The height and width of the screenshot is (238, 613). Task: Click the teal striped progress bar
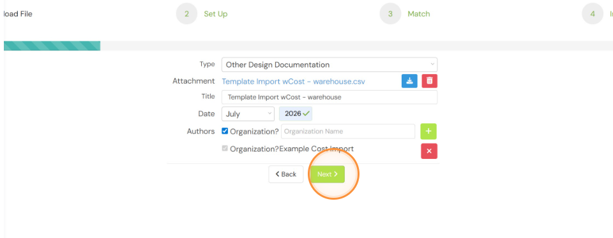tap(52, 46)
